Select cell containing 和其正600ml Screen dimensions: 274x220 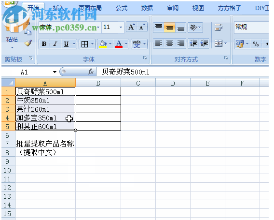coord(45,127)
